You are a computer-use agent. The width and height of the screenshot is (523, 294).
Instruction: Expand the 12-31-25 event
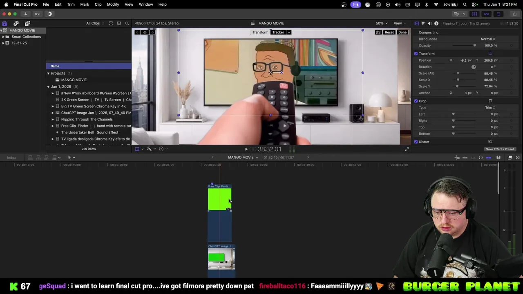(x=3, y=43)
